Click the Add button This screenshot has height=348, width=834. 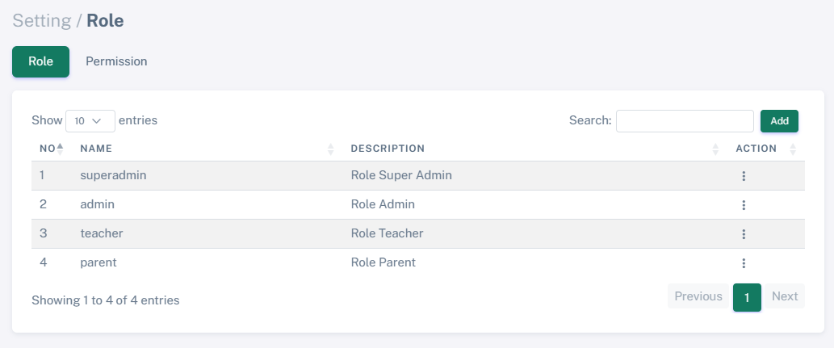pos(779,121)
